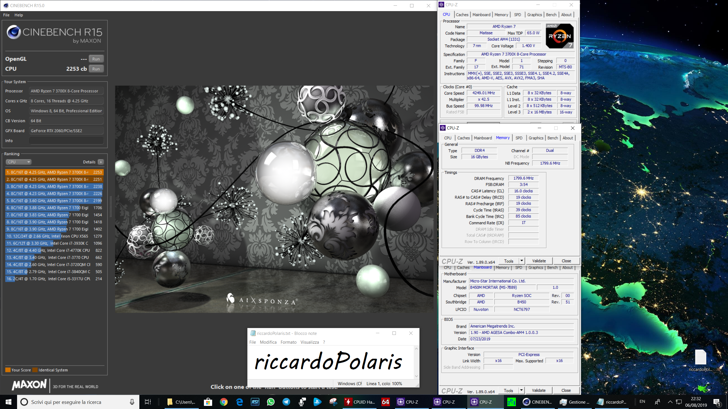Select ranking row 1 with score 2253
The width and height of the screenshot is (728, 409).
point(54,172)
